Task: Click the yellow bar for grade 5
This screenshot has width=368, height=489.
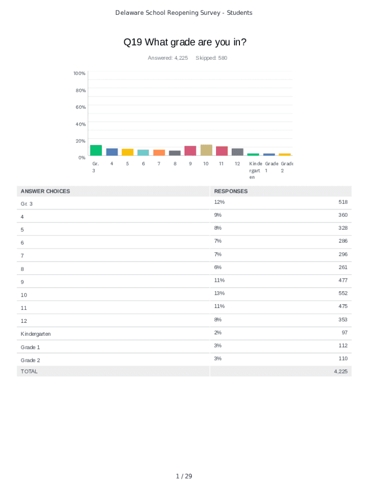Action: coord(128,152)
